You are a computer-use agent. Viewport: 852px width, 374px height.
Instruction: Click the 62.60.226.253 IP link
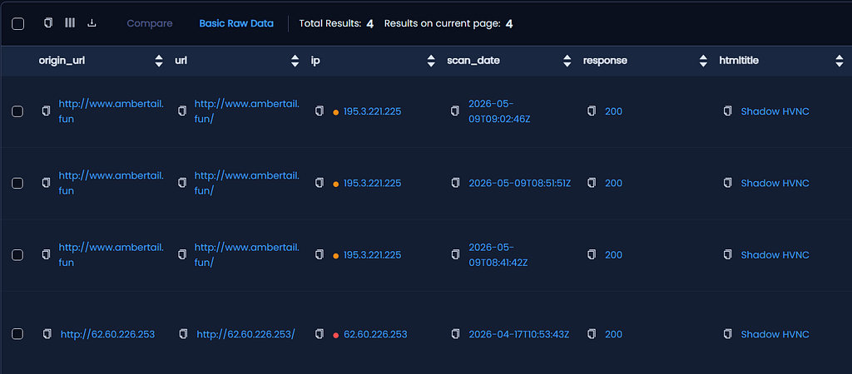375,334
